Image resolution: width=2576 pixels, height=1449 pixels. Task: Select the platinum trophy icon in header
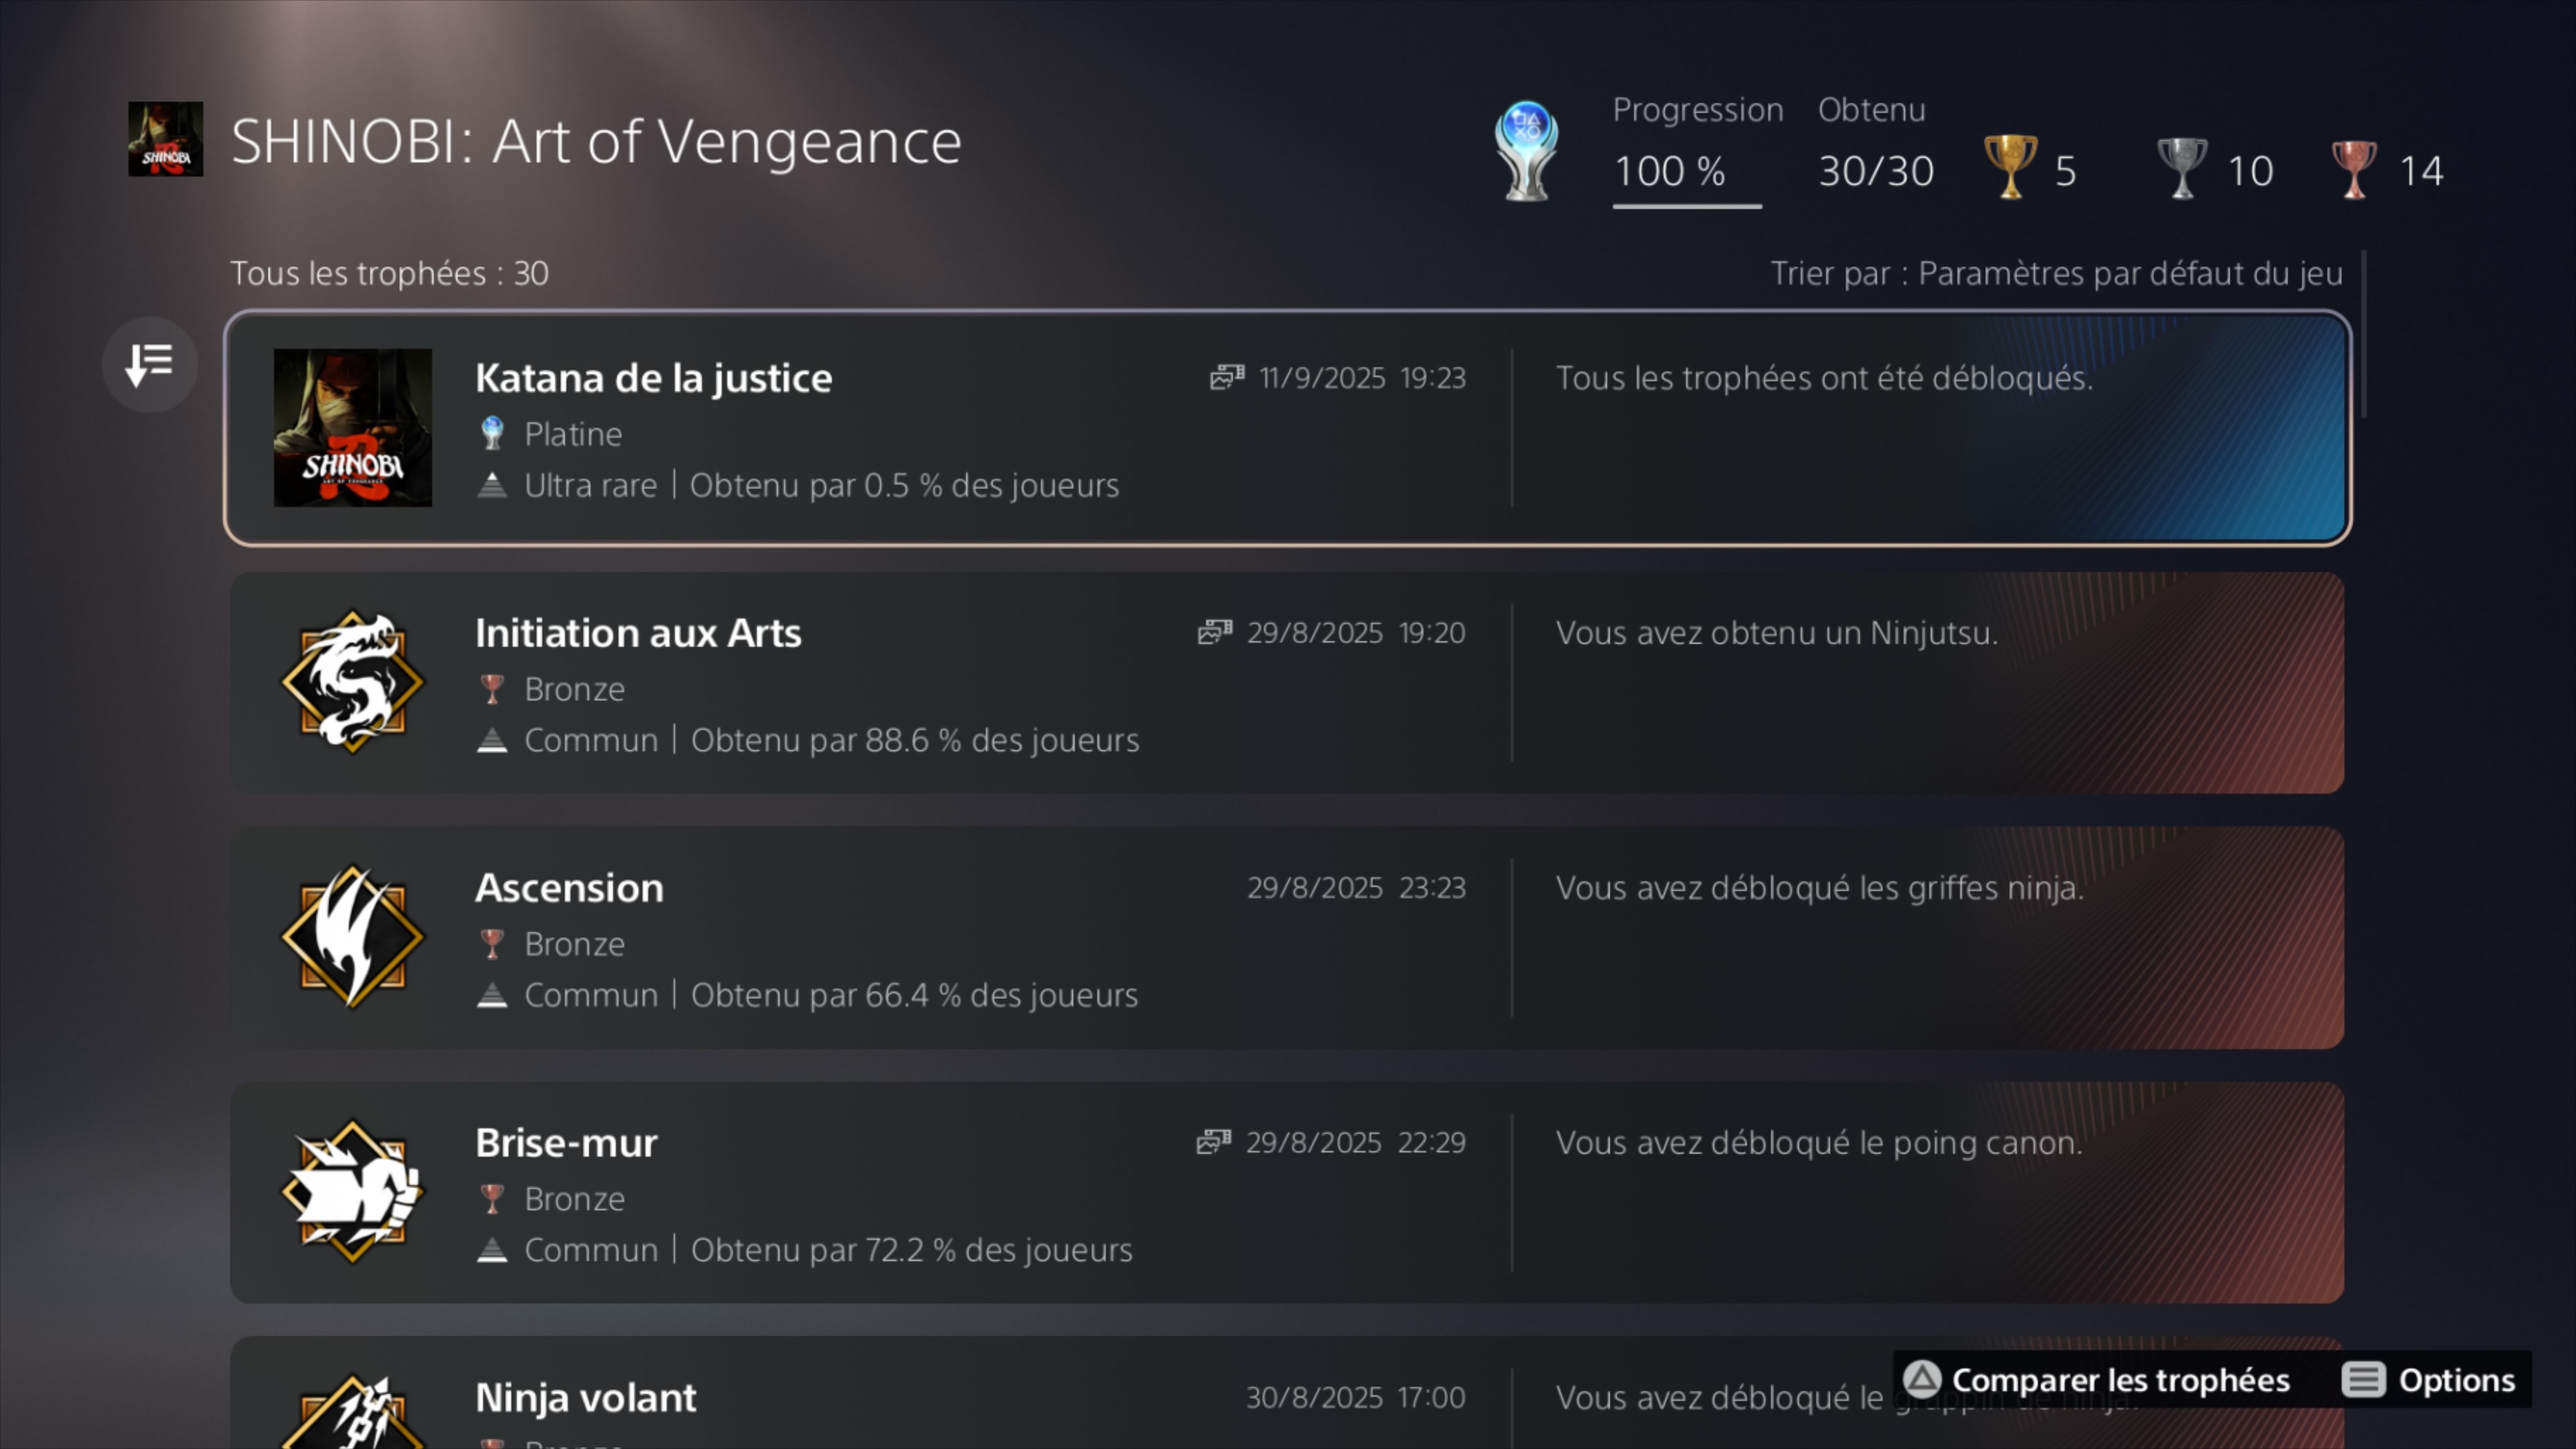(x=1526, y=151)
